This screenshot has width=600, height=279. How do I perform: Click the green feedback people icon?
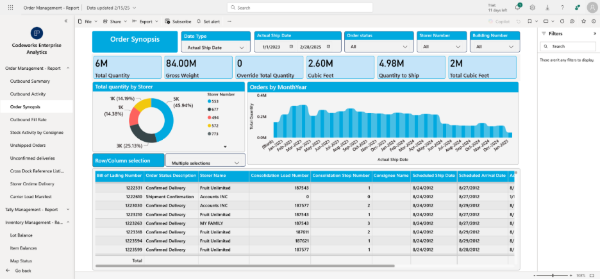pos(577,7)
